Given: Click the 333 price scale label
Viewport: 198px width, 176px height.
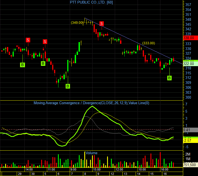Looking at the screenshot, I should pyautogui.click(x=188, y=44).
